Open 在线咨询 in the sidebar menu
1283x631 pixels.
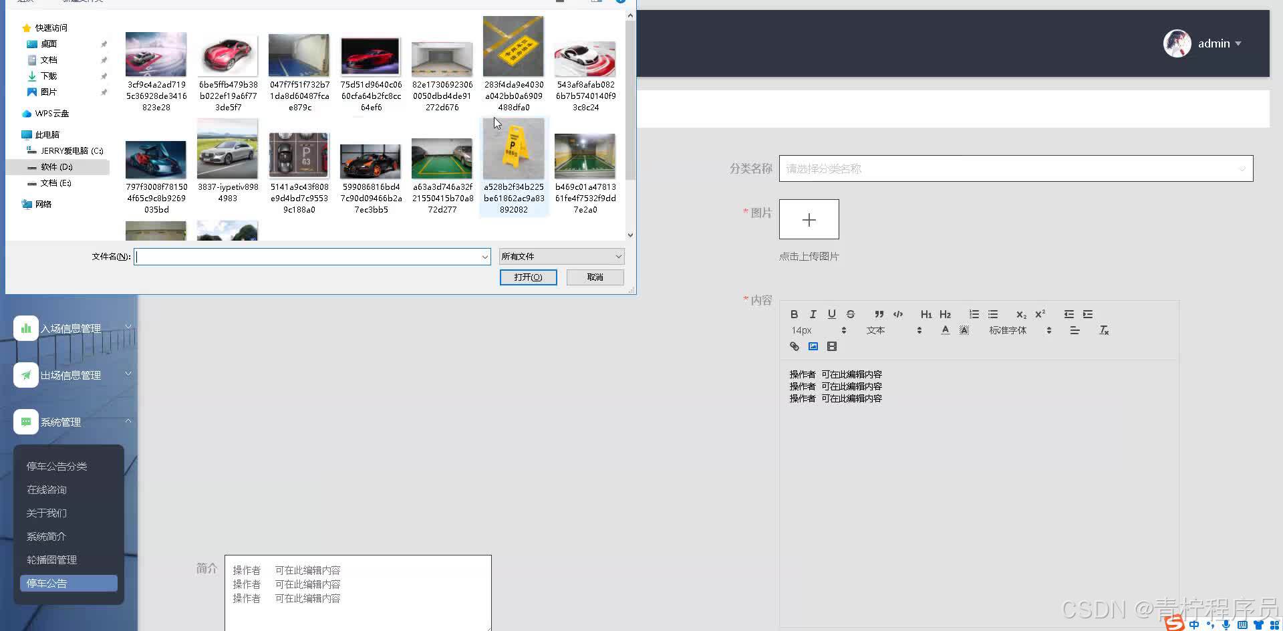47,490
